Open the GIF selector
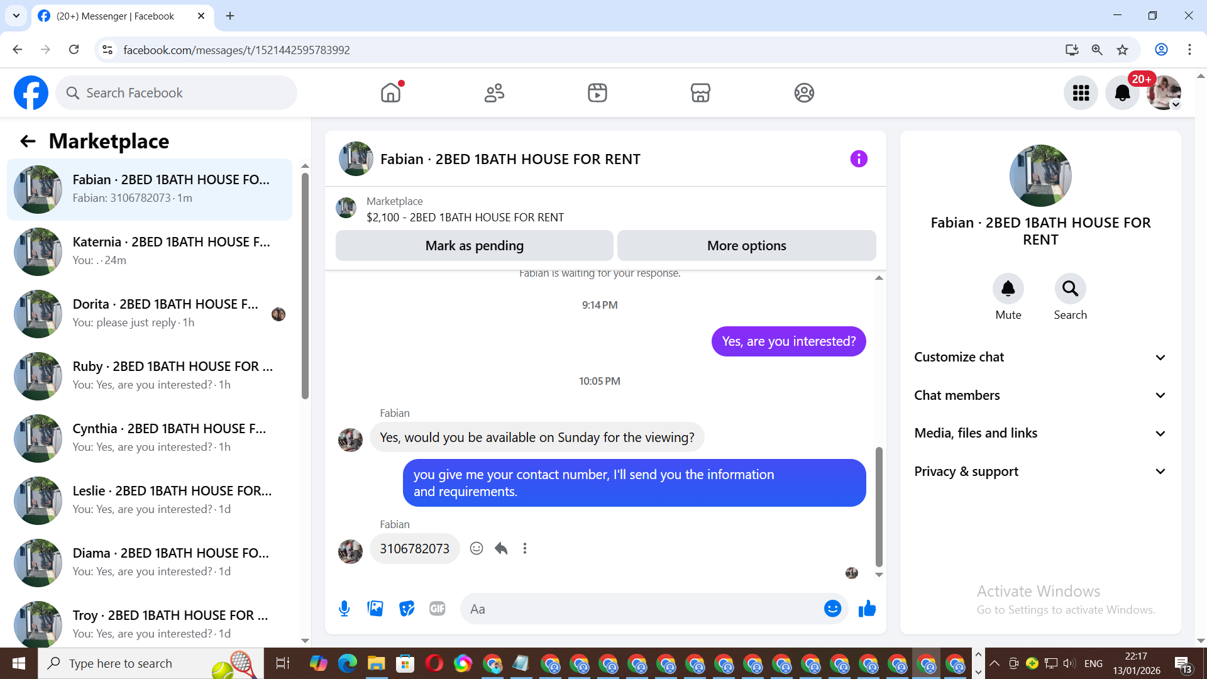 click(x=438, y=609)
